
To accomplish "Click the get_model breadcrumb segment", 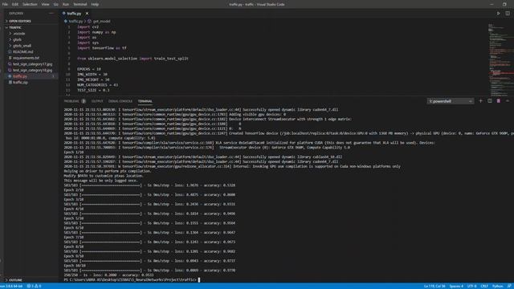I will tap(102, 22).
